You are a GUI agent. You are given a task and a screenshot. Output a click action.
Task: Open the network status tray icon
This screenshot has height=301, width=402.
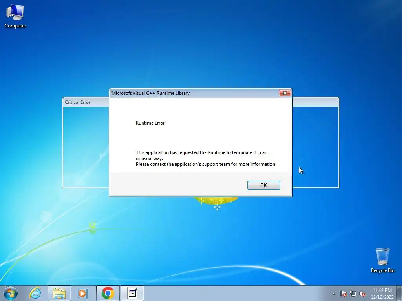pyautogui.click(x=353, y=294)
